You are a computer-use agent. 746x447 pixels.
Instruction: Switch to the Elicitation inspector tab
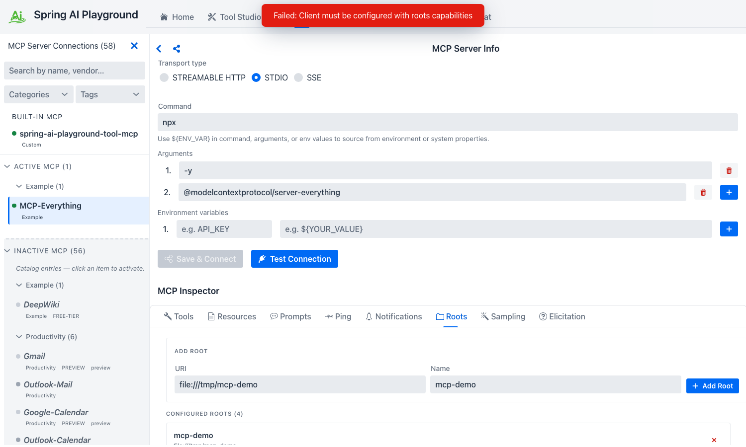562,316
